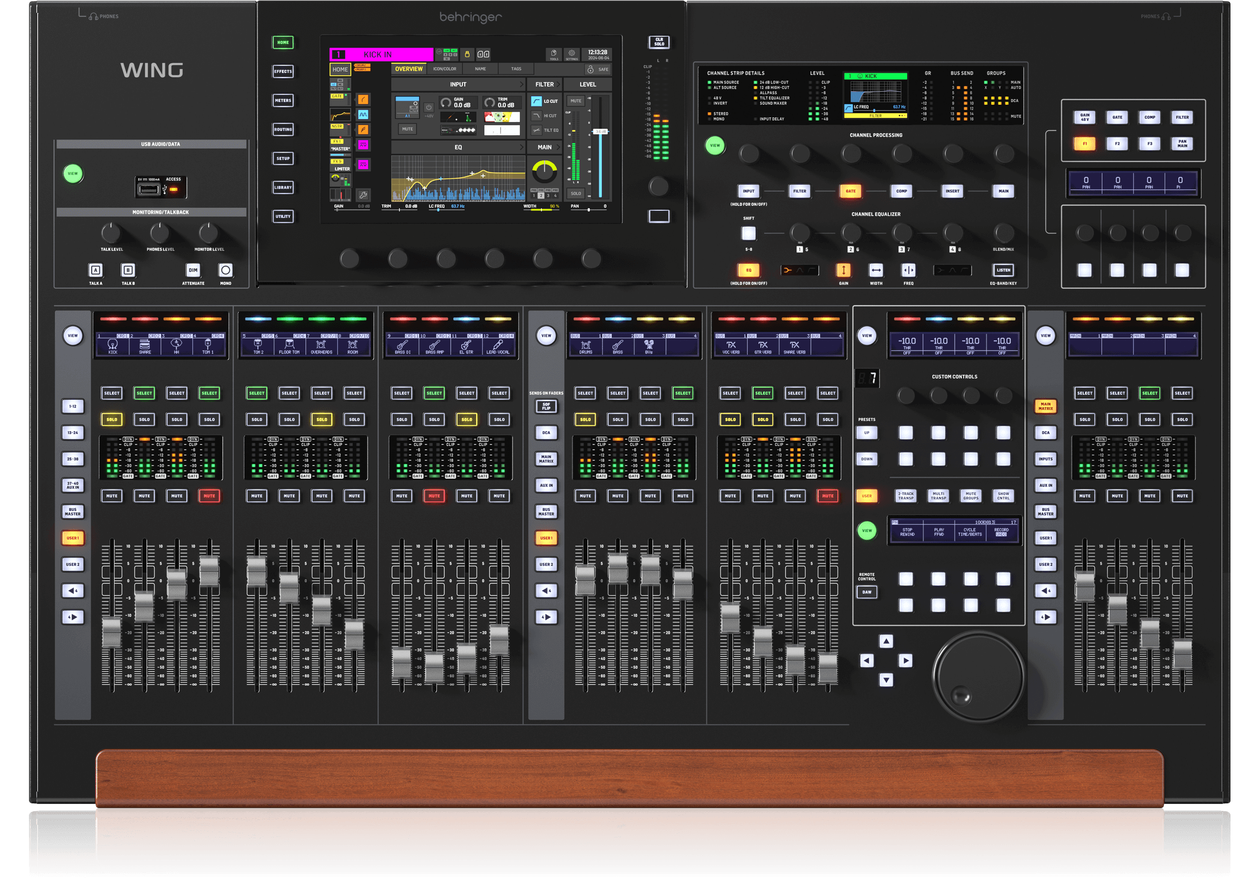Tap the wrench icon in the on-screen channel strip
Viewport: 1260px width, 882px height.
coord(363,195)
